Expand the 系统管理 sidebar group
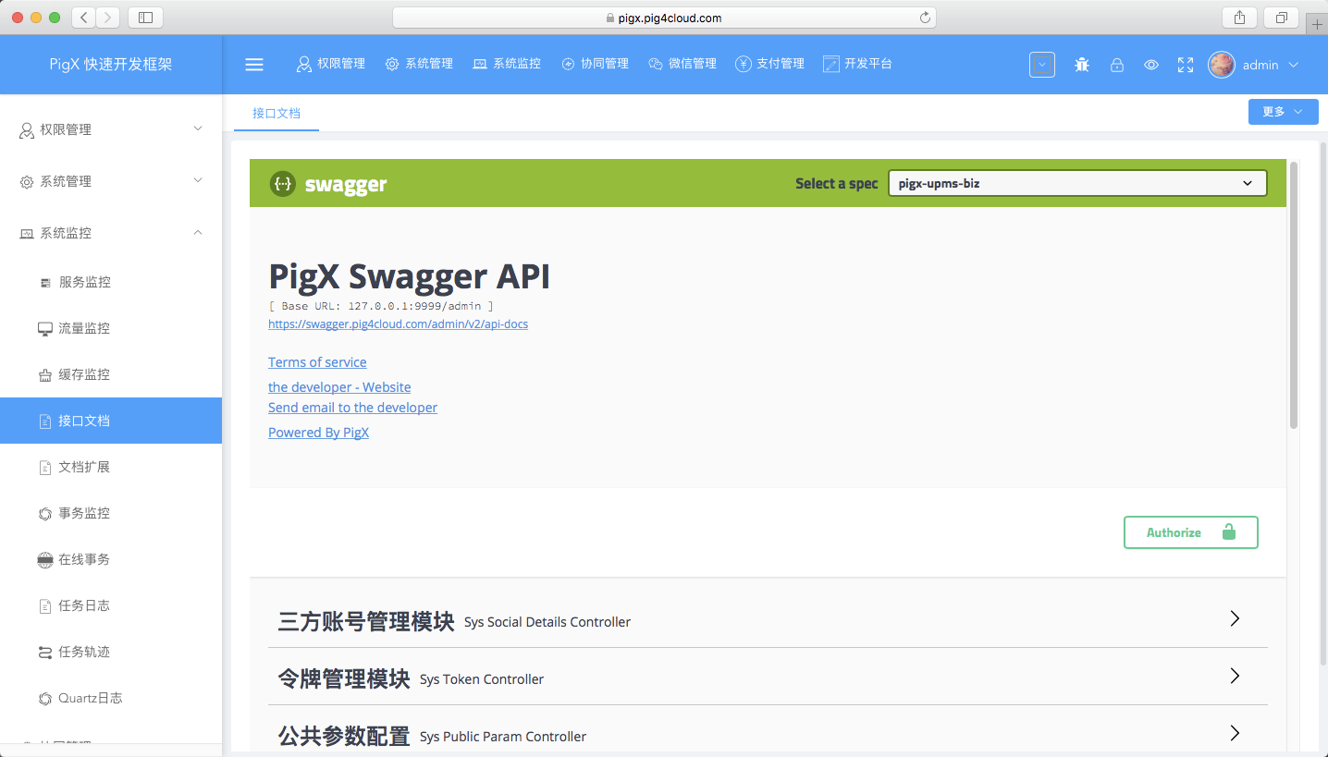Screen dimensions: 1328x757 pos(111,181)
